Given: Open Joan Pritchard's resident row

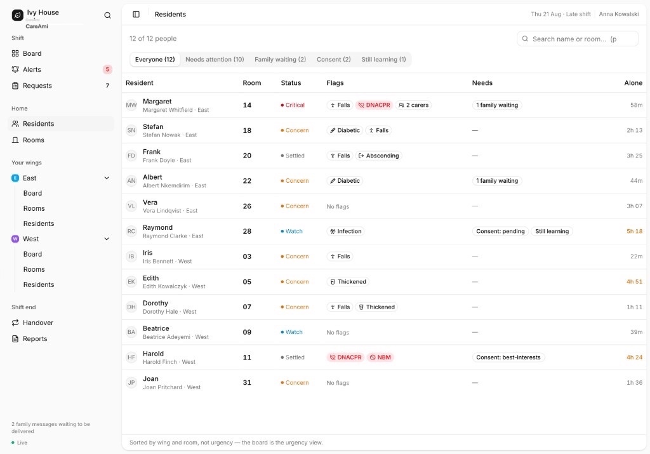Looking at the screenshot, I should (384, 383).
